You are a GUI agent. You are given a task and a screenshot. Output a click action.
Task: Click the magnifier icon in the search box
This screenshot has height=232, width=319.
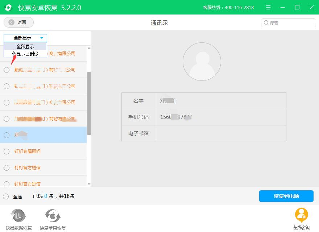pyautogui.click(x=266, y=22)
